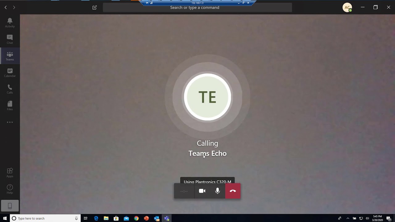Click the Using Plantronics C320-M notice
The image size is (395, 222).
click(207, 180)
